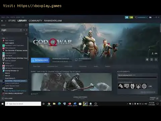The image size is (161, 121).
Task: Click the compass achievement badge
Action: [144, 86]
